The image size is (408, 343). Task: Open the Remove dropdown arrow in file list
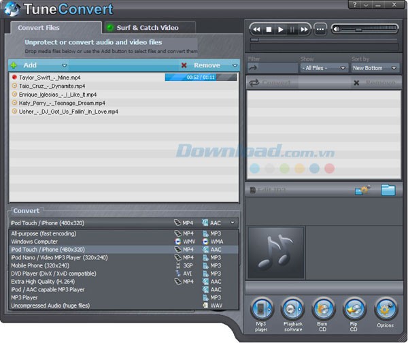point(235,65)
